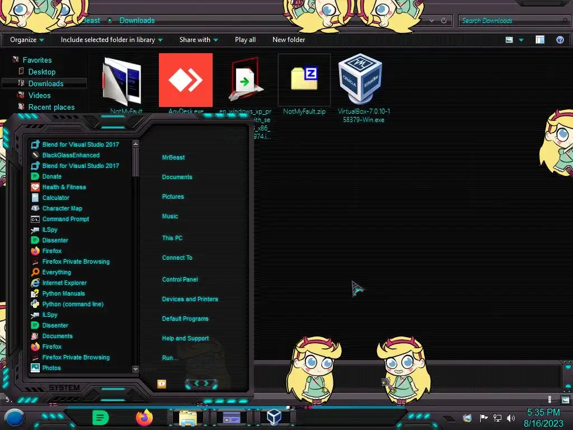Click Run... in the Start menu
Image resolution: width=573 pixels, height=430 pixels.
[170, 358]
